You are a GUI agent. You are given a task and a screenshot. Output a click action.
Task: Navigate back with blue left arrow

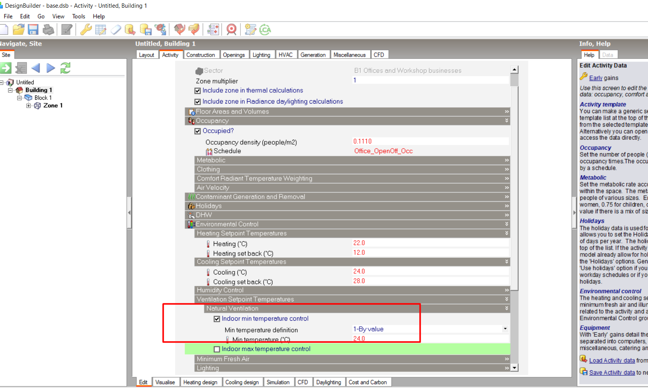[36, 68]
